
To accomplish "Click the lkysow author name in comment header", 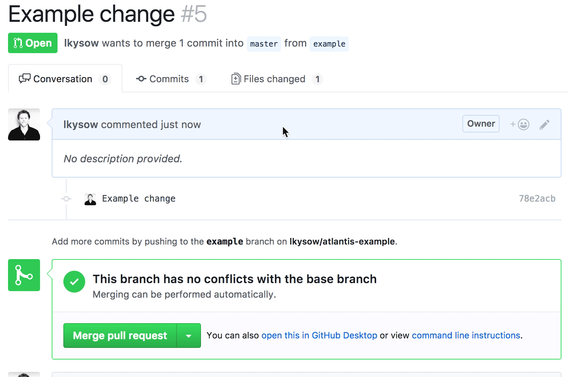I will pyautogui.click(x=81, y=124).
